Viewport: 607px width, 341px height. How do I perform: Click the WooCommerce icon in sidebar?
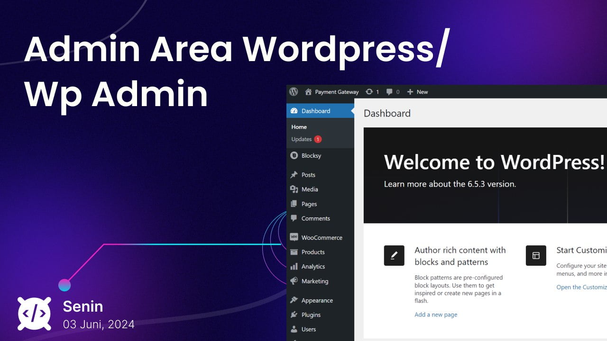[294, 238]
